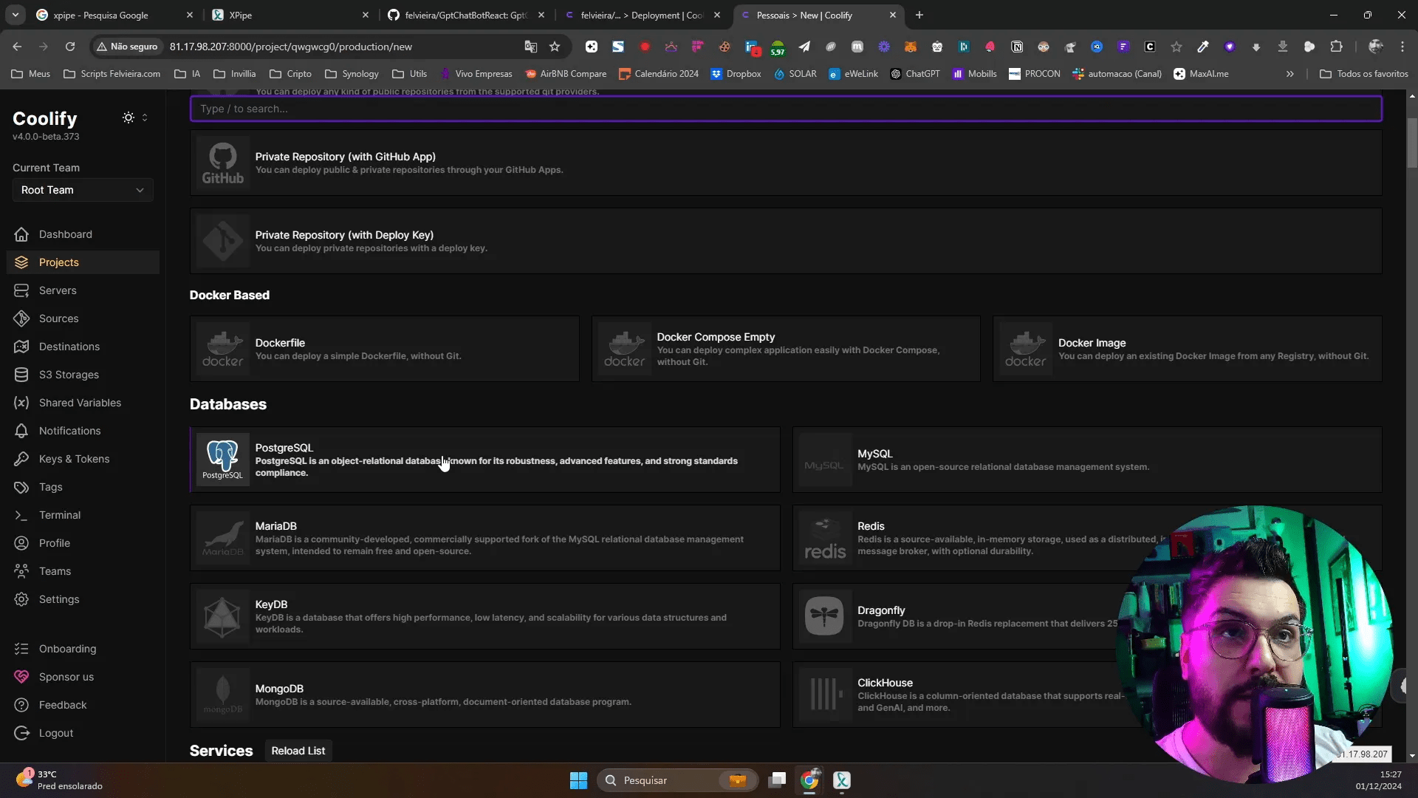
Task: Select Private Repository with Deploy Key
Action: pyautogui.click(x=786, y=241)
